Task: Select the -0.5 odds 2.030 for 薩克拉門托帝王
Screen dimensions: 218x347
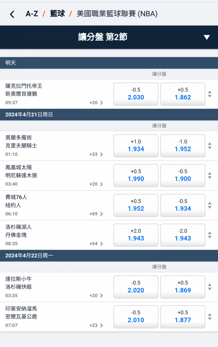Action: point(136,94)
